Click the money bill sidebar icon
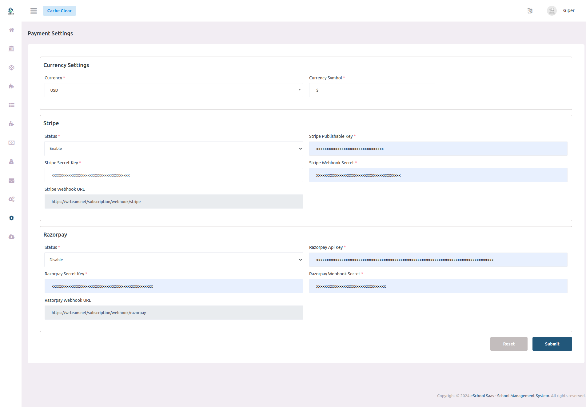 [x=11, y=143]
